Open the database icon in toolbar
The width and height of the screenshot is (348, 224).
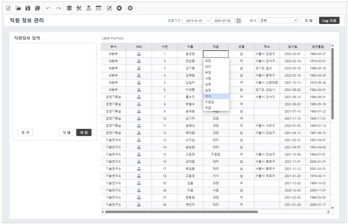click(69, 8)
